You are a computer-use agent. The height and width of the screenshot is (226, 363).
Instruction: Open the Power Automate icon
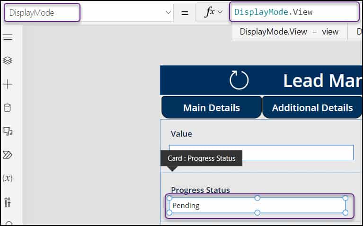click(8, 155)
